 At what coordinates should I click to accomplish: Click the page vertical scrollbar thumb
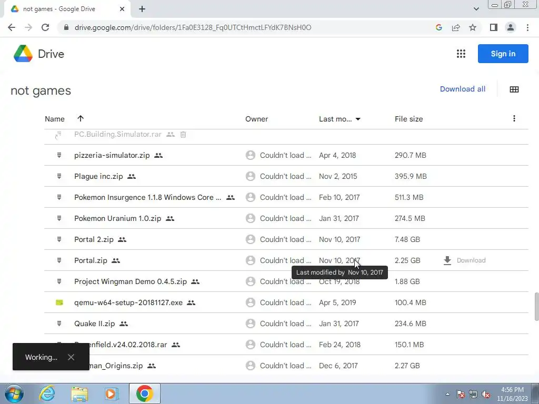click(536, 307)
